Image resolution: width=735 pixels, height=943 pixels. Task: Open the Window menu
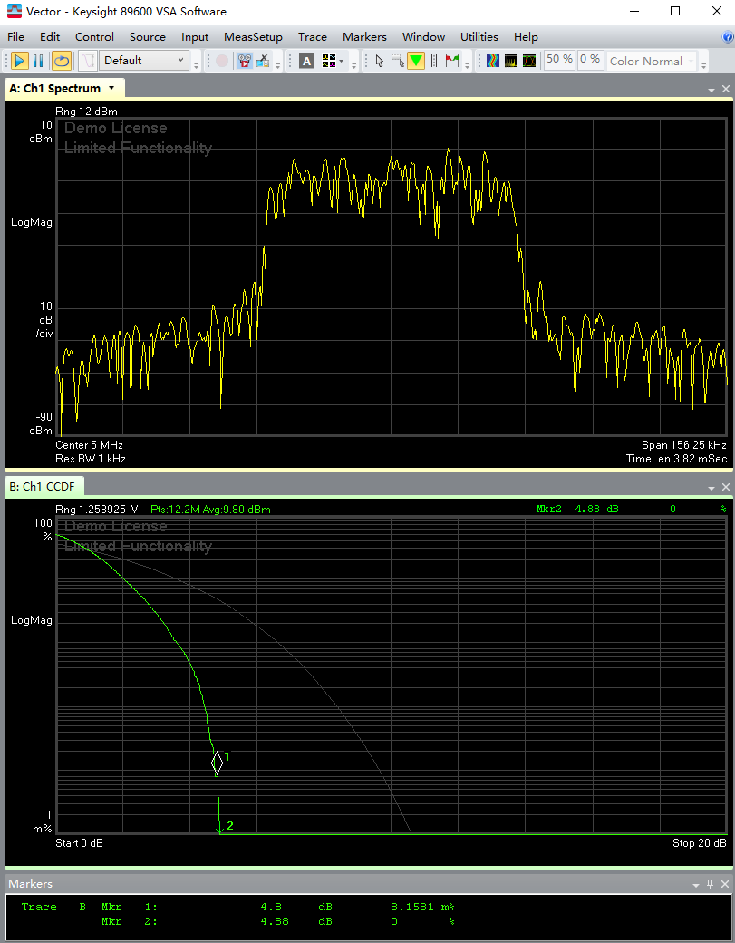pyautogui.click(x=423, y=36)
